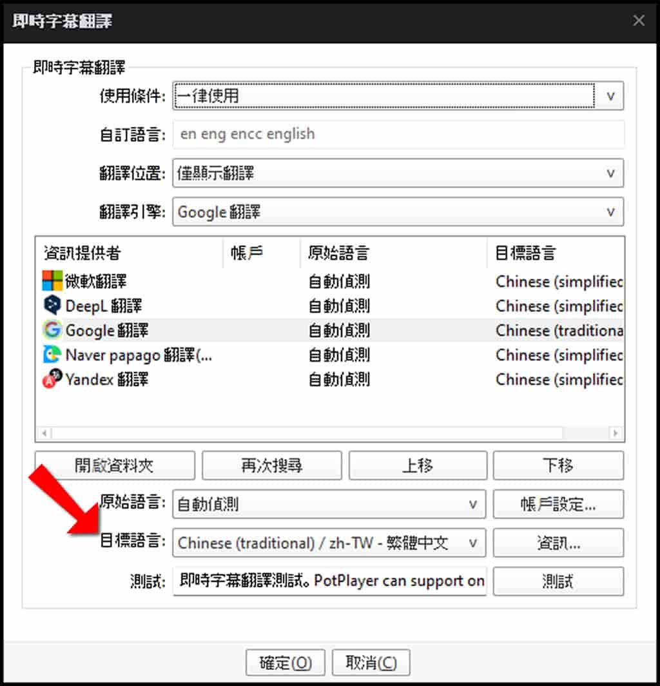Click the 自訂語言 input field
Screen dimensions: 660x686
point(398,134)
